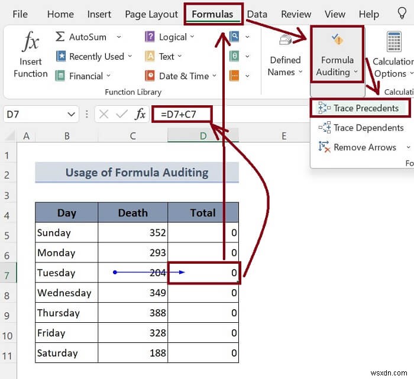Click the Date & Time label
This screenshot has width=414, height=379.
(x=184, y=76)
